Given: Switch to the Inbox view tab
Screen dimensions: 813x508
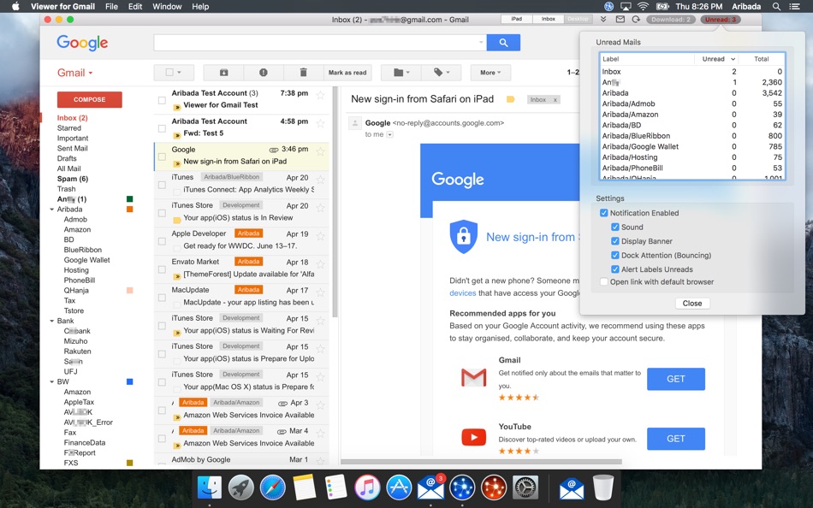Looking at the screenshot, I should pyautogui.click(x=548, y=19).
